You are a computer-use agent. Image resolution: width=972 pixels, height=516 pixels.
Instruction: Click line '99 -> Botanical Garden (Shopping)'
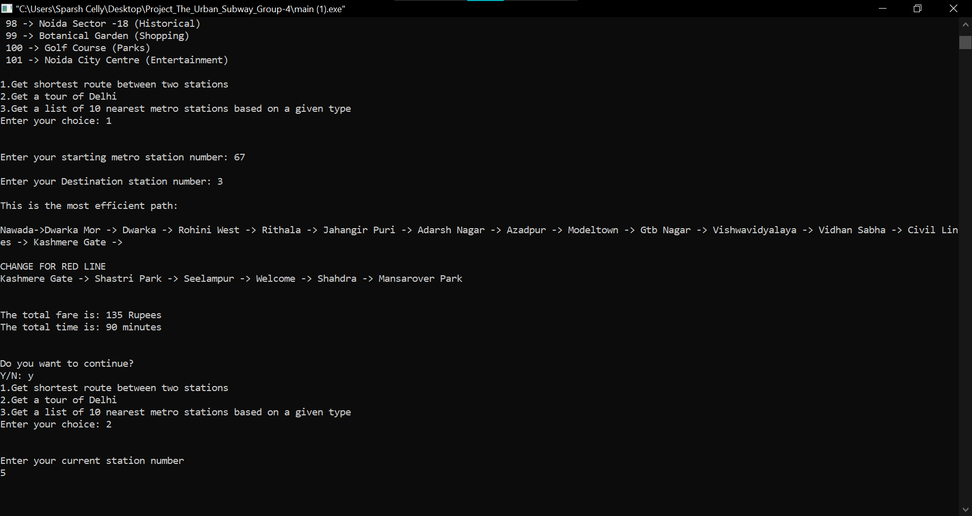[x=98, y=36]
